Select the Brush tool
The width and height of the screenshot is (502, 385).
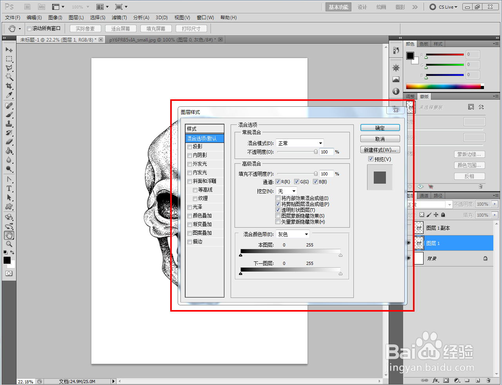9,115
